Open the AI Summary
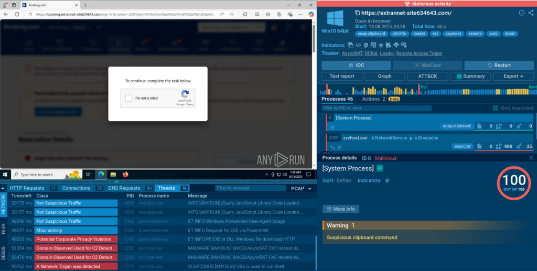The height and width of the screenshot is (271, 537). [x=470, y=77]
